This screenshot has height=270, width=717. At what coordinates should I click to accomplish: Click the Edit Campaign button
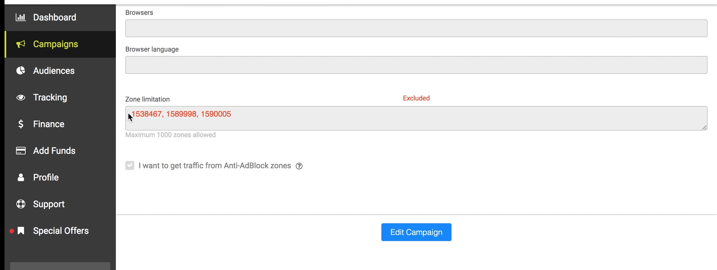pos(416,232)
